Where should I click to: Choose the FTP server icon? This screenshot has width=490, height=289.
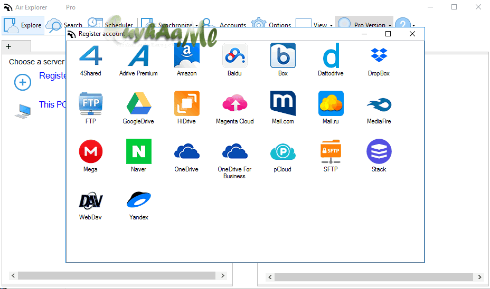pyautogui.click(x=91, y=103)
